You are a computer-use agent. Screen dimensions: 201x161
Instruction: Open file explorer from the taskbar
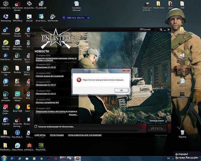pos(27,159)
